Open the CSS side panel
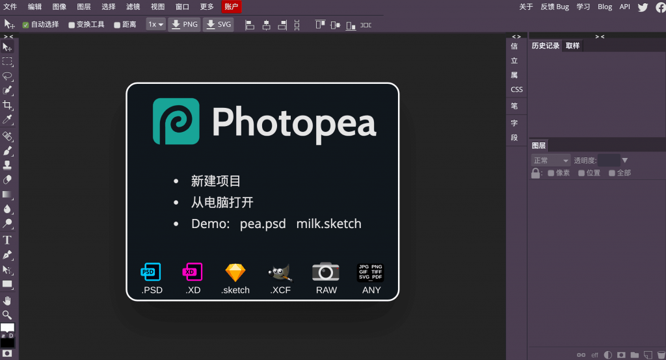Screen dimensions: 666x360 pos(516,90)
